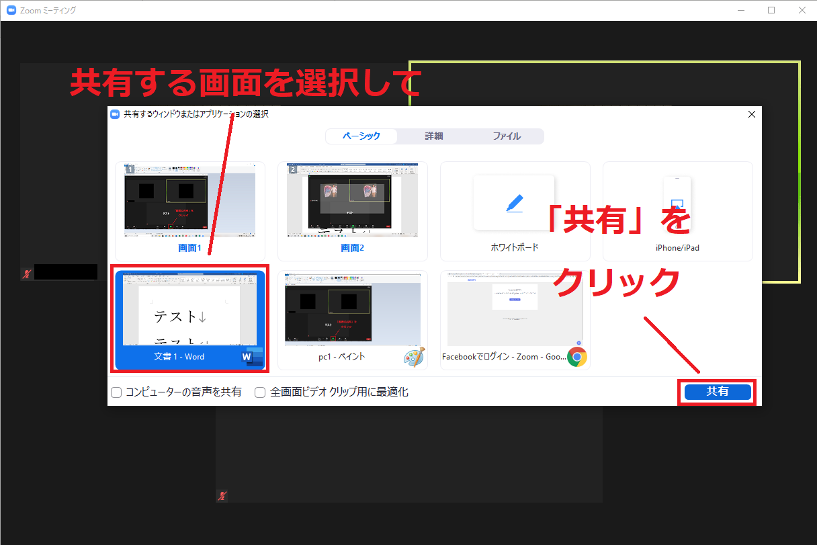This screenshot has height=545, width=817.
Task: Toggle 全画面ビデオ クリップ用に最適化 checkbox
Action: (260, 392)
